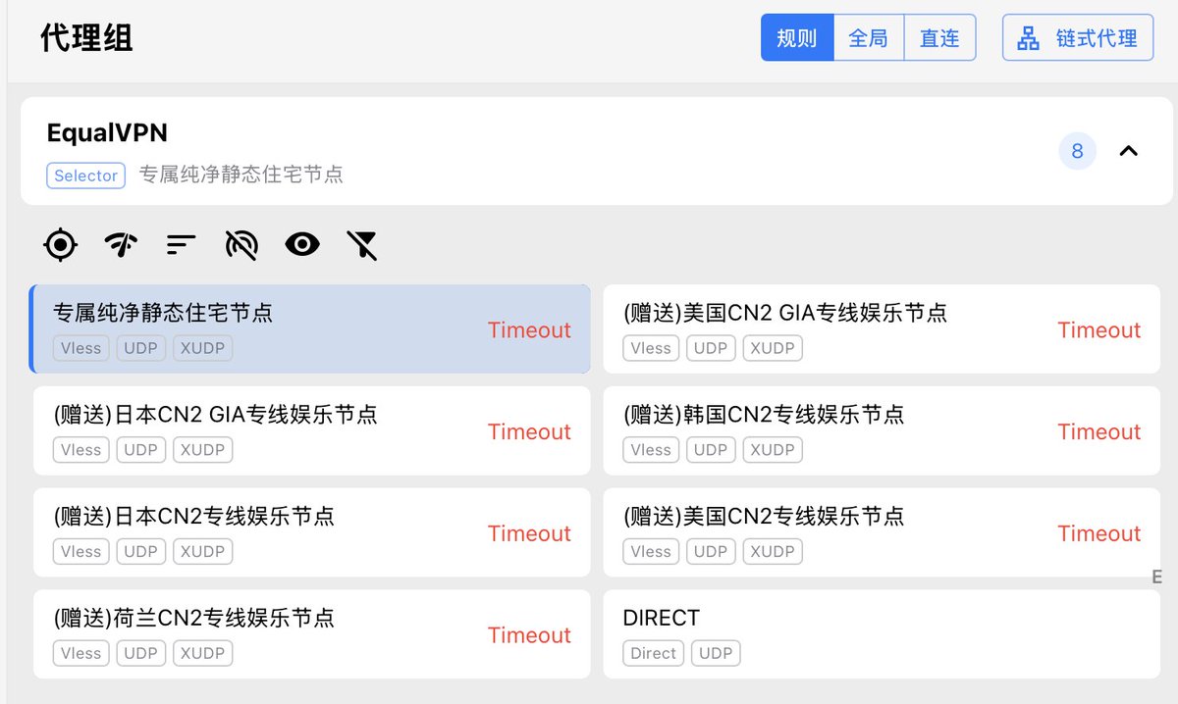
Task: Select (赠送)韩国CN2专线娱乐节点 proxy
Action: [x=882, y=430]
